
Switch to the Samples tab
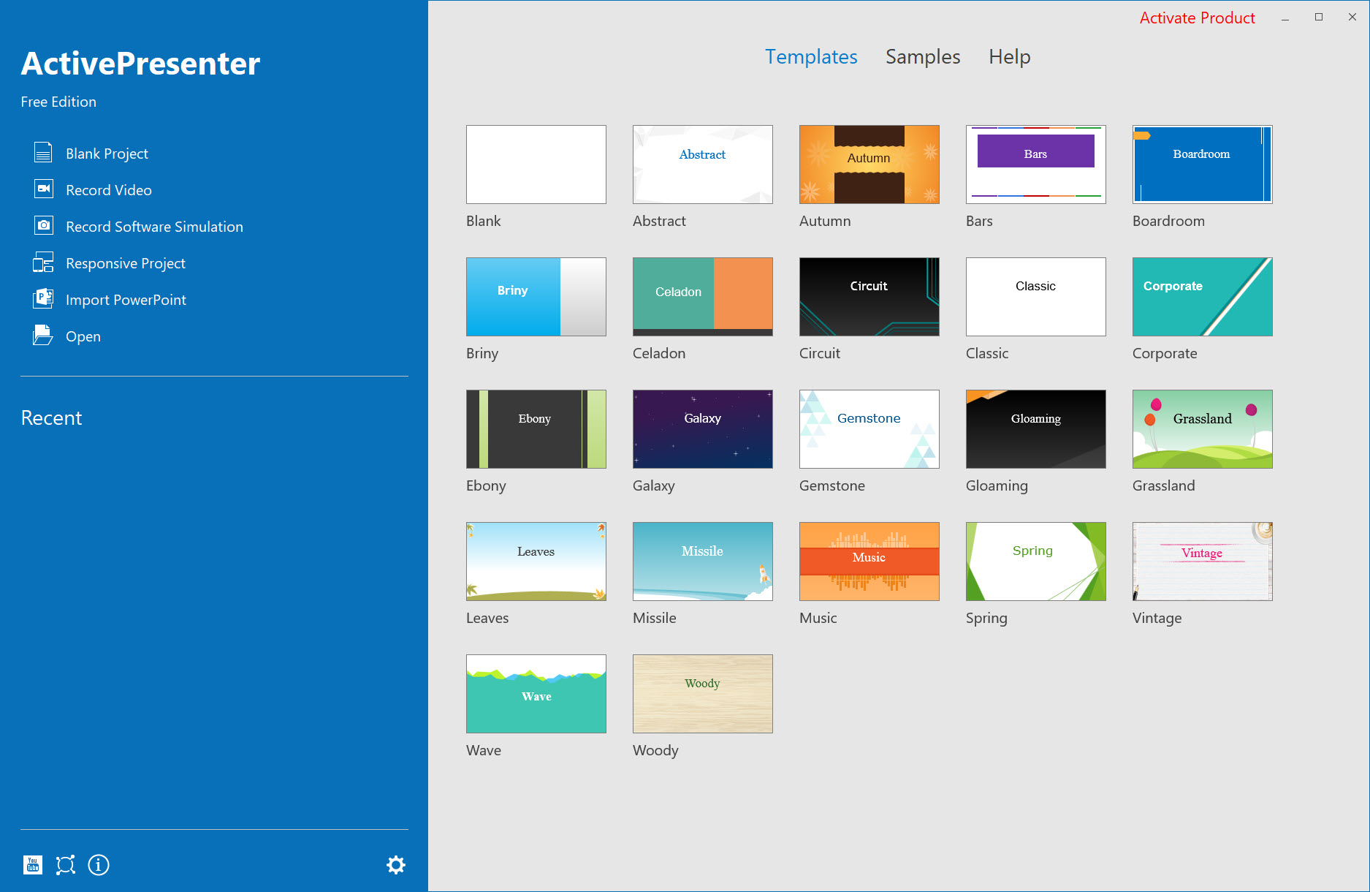tap(923, 57)
